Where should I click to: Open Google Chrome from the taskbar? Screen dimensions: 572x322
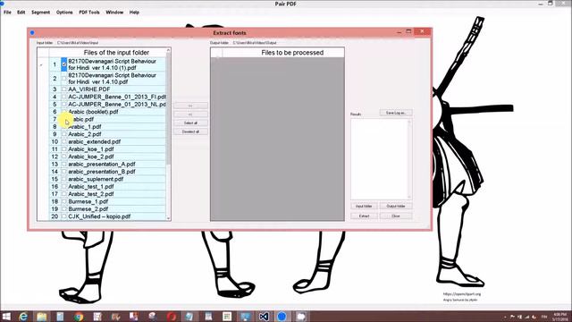79,316
